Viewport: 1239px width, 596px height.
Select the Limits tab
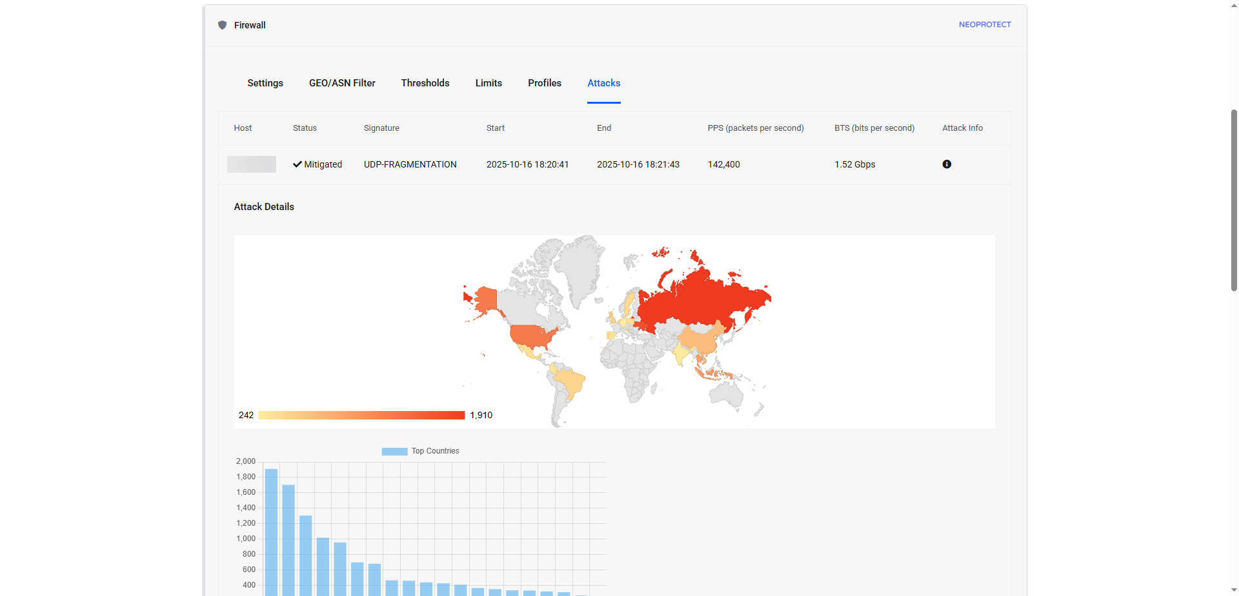pyautogui.click(x=489, y=83)
